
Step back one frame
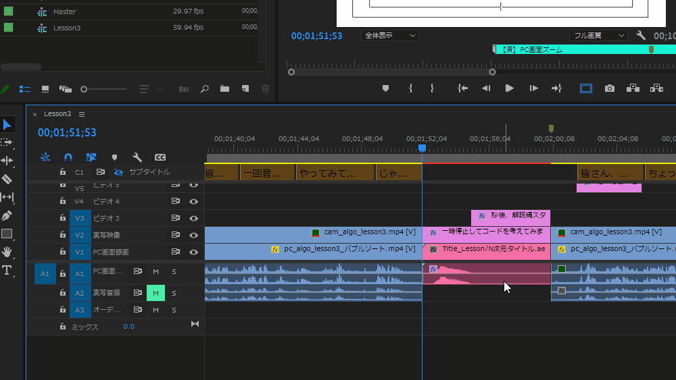[486, 88]
